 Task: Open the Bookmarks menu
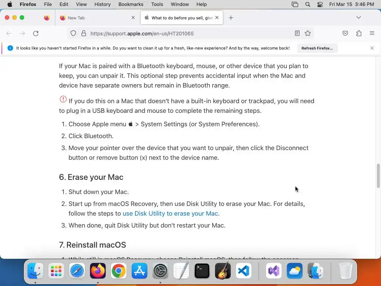pyautogui.click(x=131, y=4)
